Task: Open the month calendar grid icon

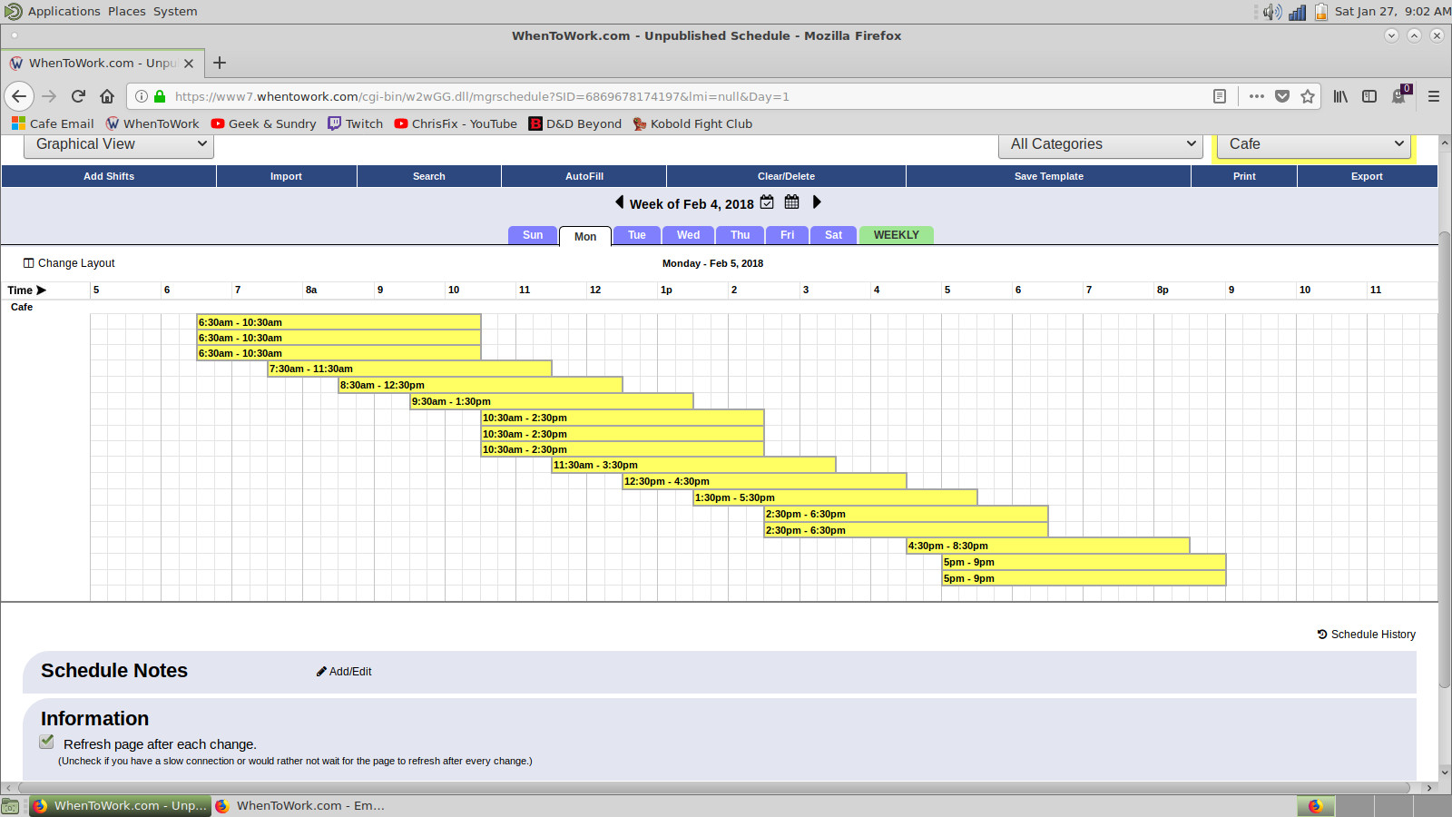Action: (x=792, y=202)
